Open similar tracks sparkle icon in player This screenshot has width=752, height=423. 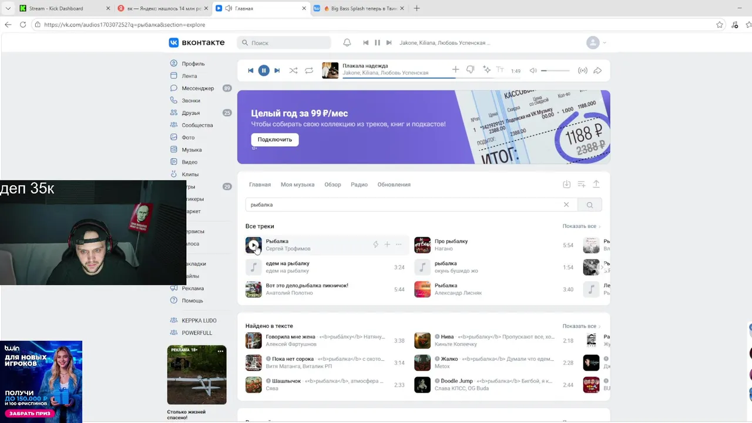486,70
